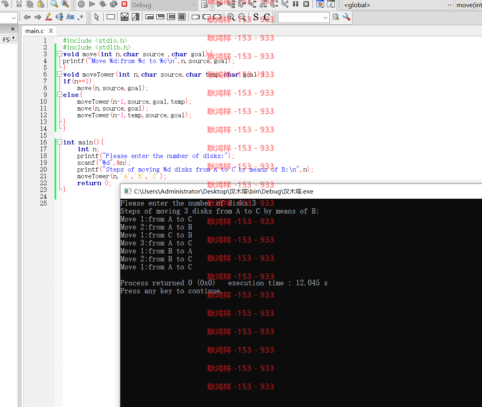
Task: Click the Build and run icon
Action: tap(103, 4)
